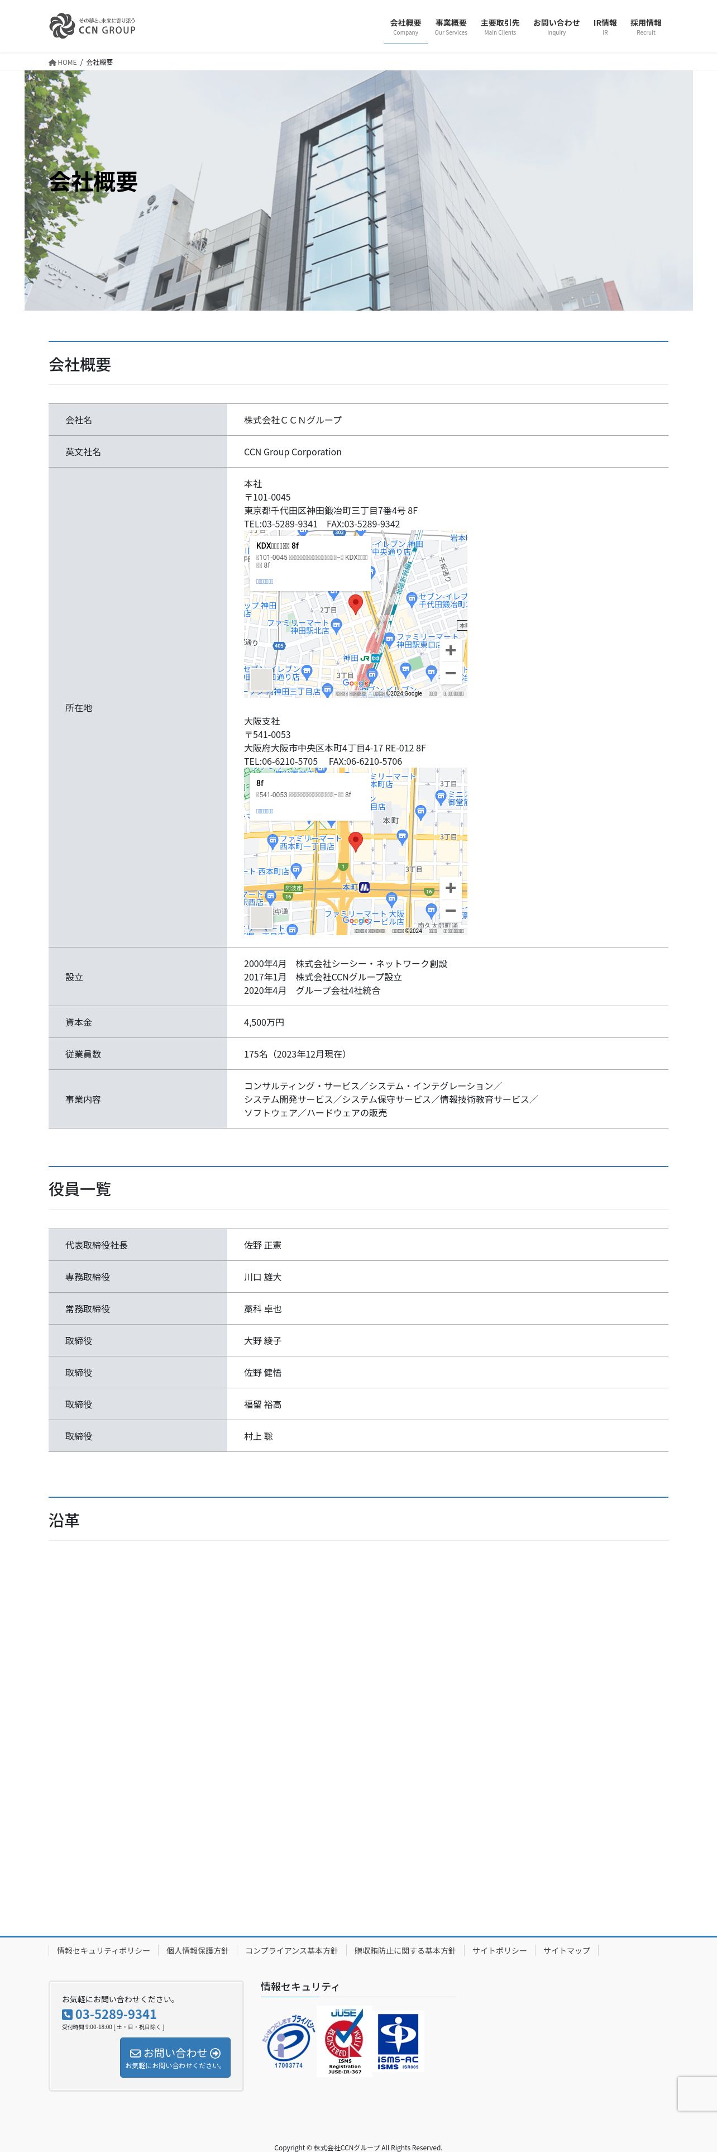Open the 事業概要 Our Services menu item

click(x=451, y=27)
